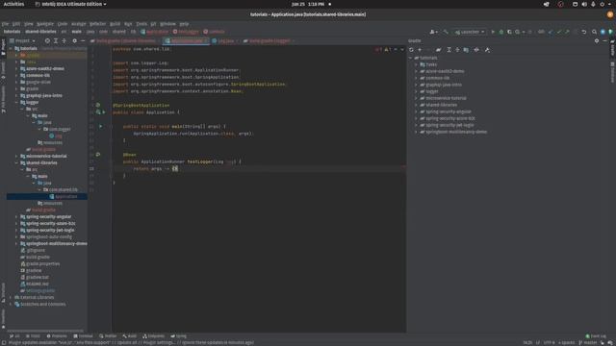Screen dimensions: 616x346
Task: Open Endpoints tool window button
Action: tap(154, 336)
